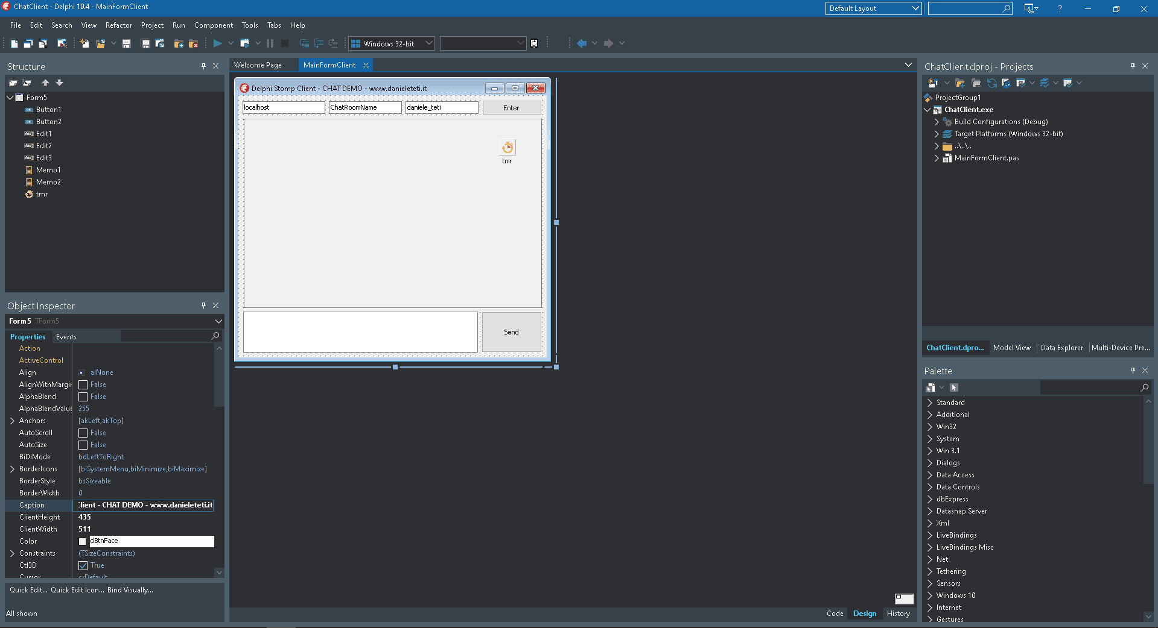The image size is (1158, 628).
Task: Select the tmr timer component on the form
Action: [507, 148]
